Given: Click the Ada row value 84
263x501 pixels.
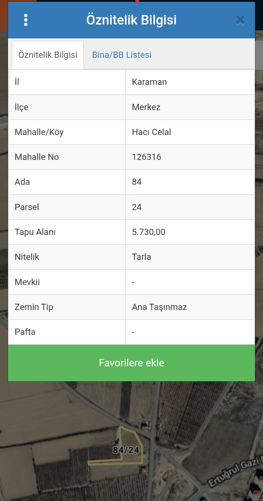Looking at the screenshot, I should (137, 182).
